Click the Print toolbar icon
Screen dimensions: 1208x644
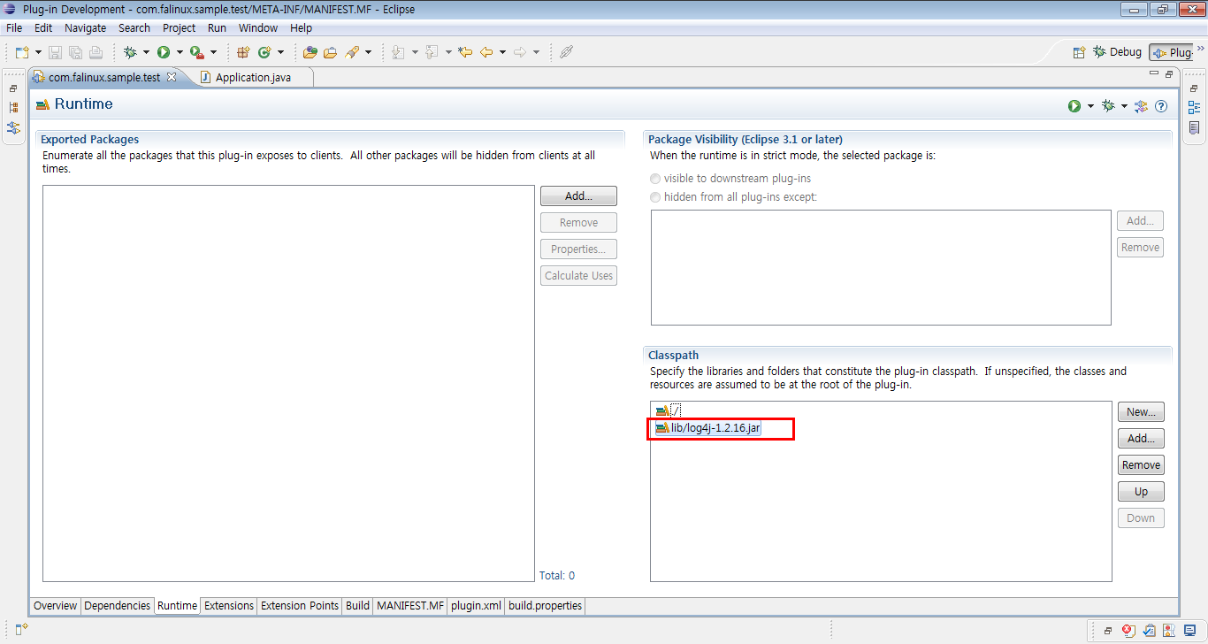tap(96, 52)
